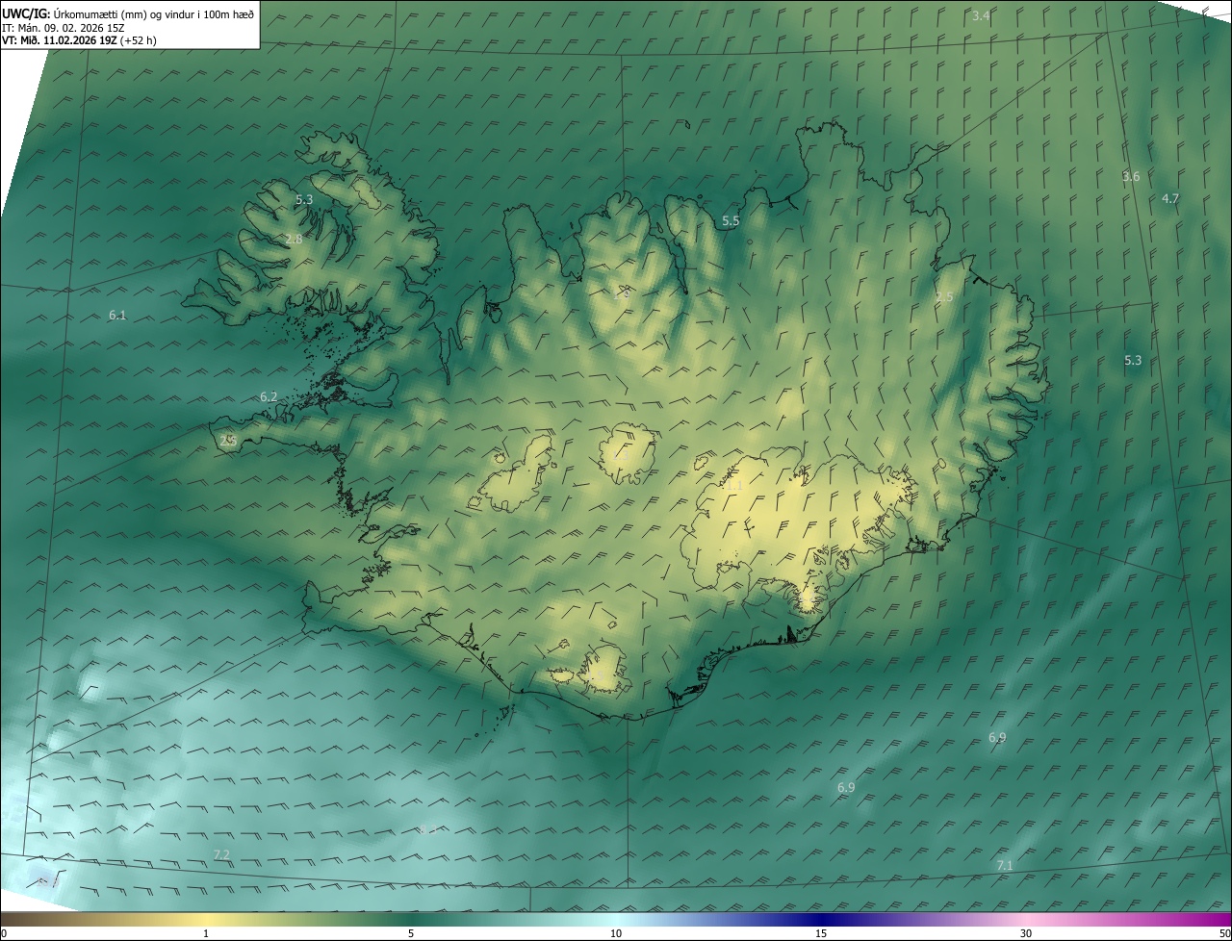Image resolution: width=1232 pixels, height=941 pixels.
Task: Click the colour scale tick label 30
Action: (x=1026, y=933)
